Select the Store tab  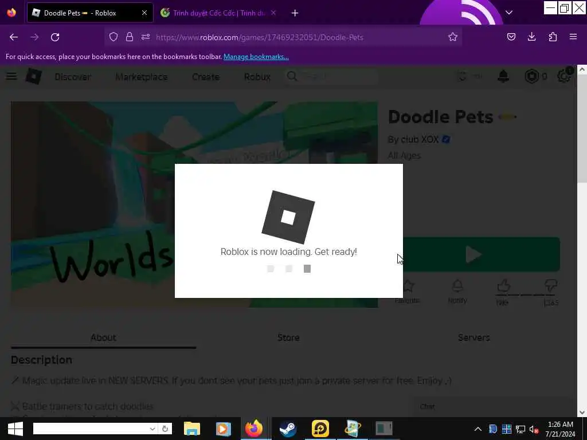pyautogui.click(x=288, y=337)
